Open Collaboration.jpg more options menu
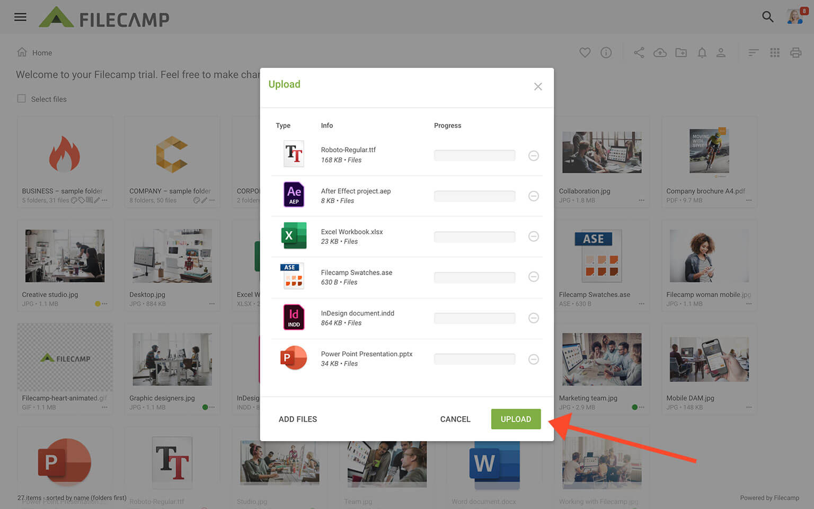Viewport: 814px width, 509px height. tap(642, 200)
